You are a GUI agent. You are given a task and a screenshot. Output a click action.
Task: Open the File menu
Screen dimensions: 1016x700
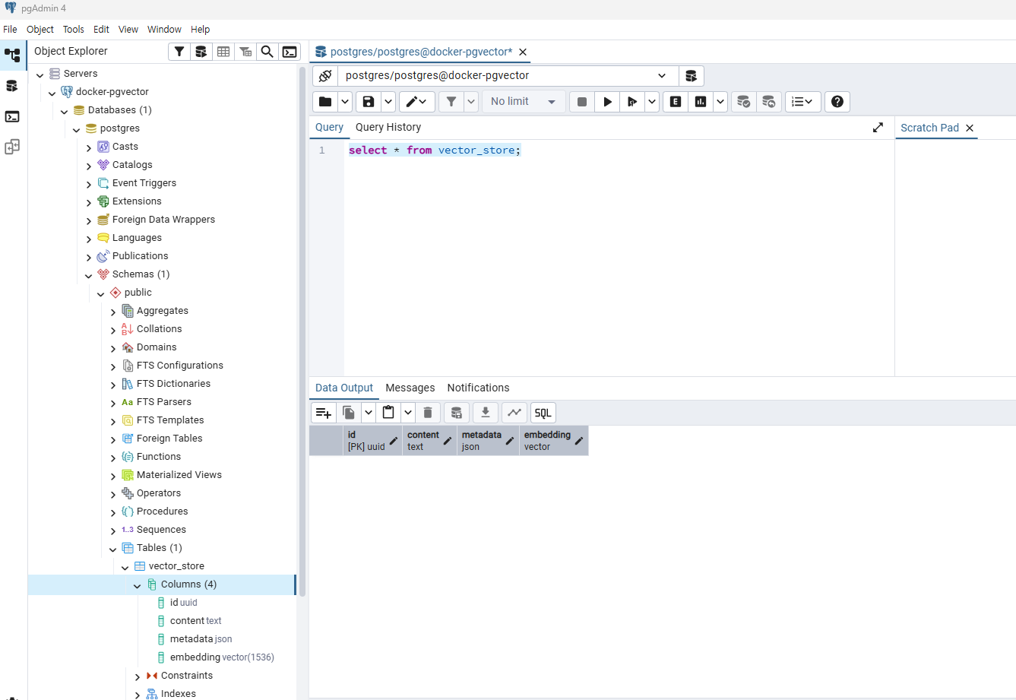click(10, 29)
